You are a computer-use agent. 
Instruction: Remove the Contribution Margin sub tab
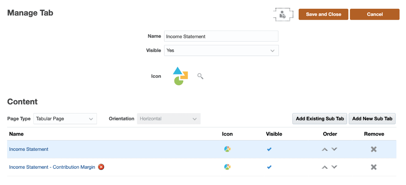(374, 167)
